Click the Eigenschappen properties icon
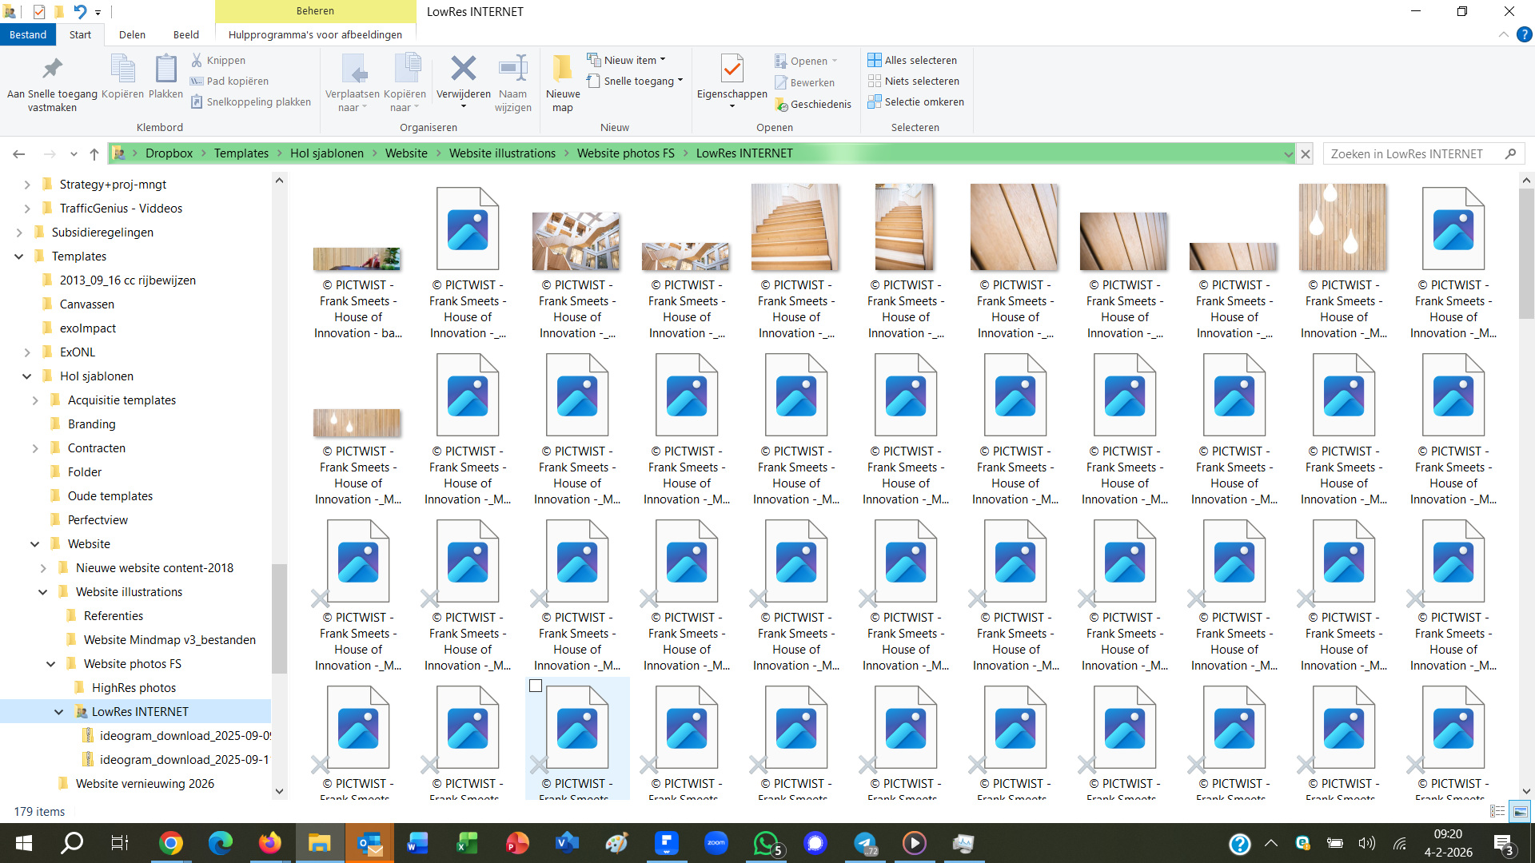The height and width of the screenshot is (863, 1535). (x=732, y=70)
